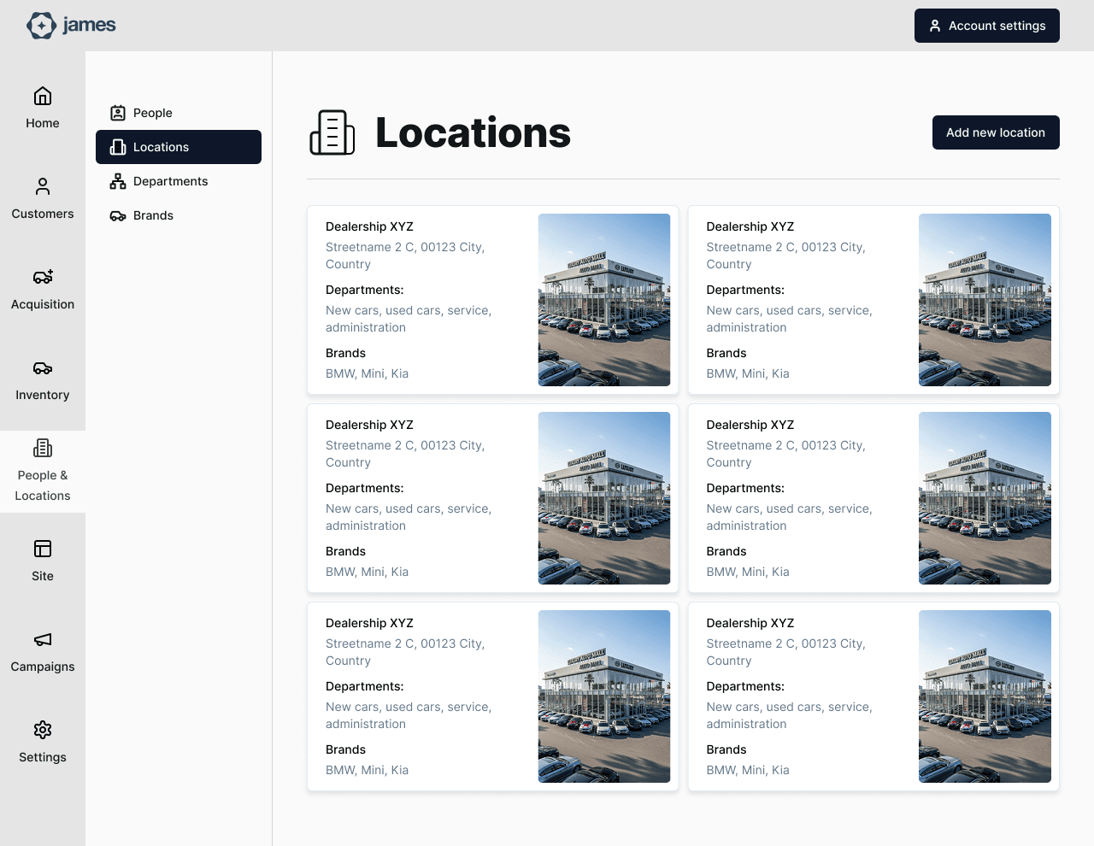1094x846 pixels.
Task: Click the Brands car icon in submenu
Action: [118, 215]
